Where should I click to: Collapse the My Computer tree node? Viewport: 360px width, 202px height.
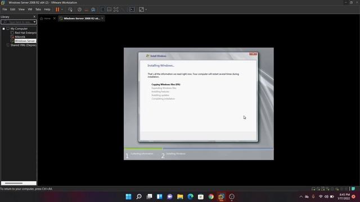[x=4, y=29]
